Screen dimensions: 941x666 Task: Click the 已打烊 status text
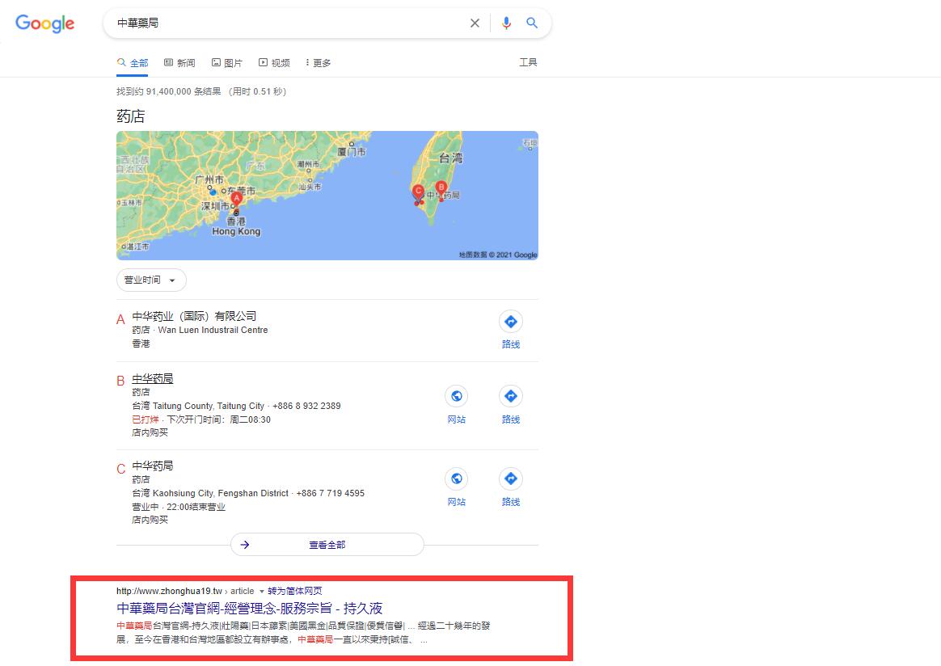(146, 419)
